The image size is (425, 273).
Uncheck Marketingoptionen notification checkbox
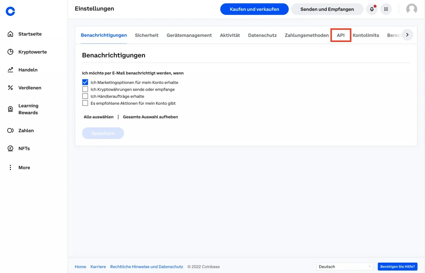[x=85, y=82]
